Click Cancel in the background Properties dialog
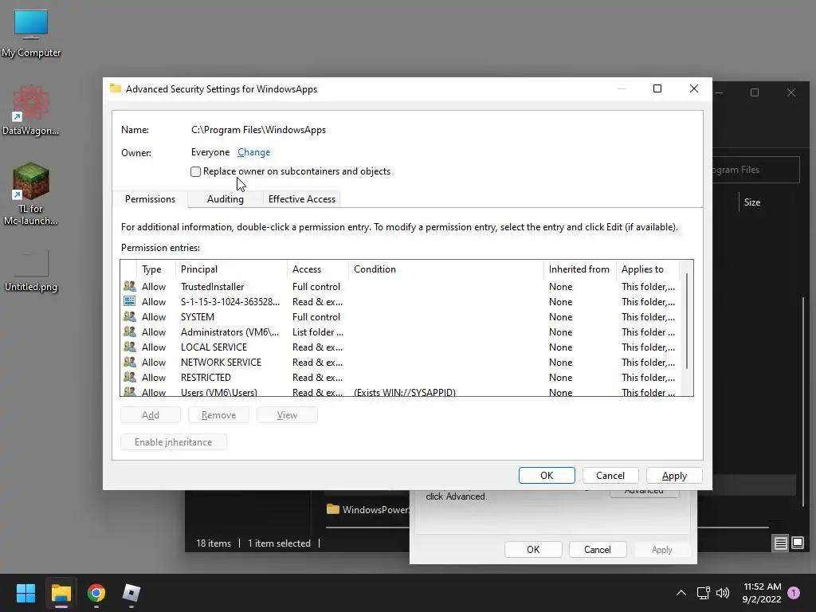 point(597,549)
